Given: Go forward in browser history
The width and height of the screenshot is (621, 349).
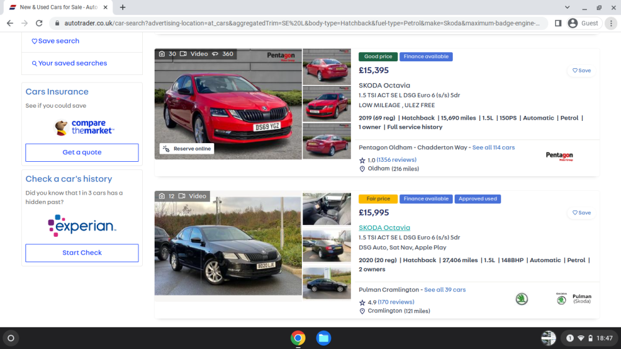Looking at the screenshot, I should [x=25, y=24].
